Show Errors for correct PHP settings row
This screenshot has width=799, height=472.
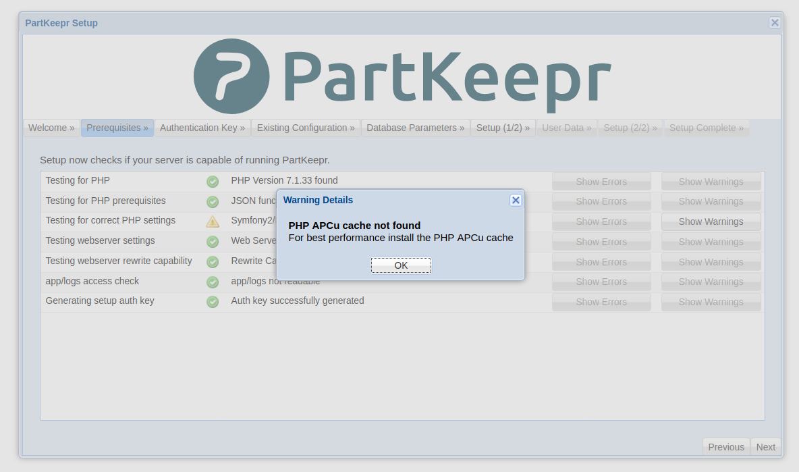(601, 221)
